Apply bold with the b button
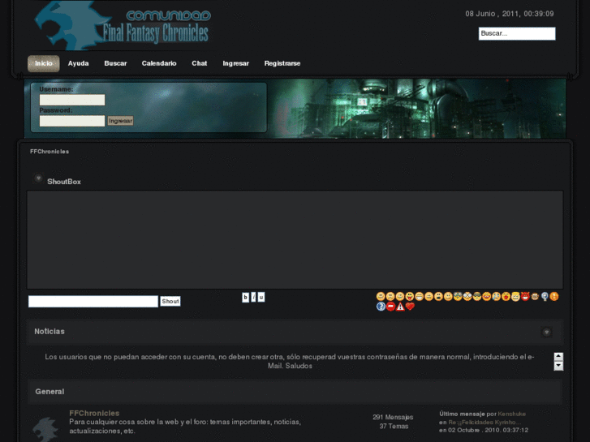Viewport: 590px width, 442px height. pyautogui.click(x=245, y=297)
